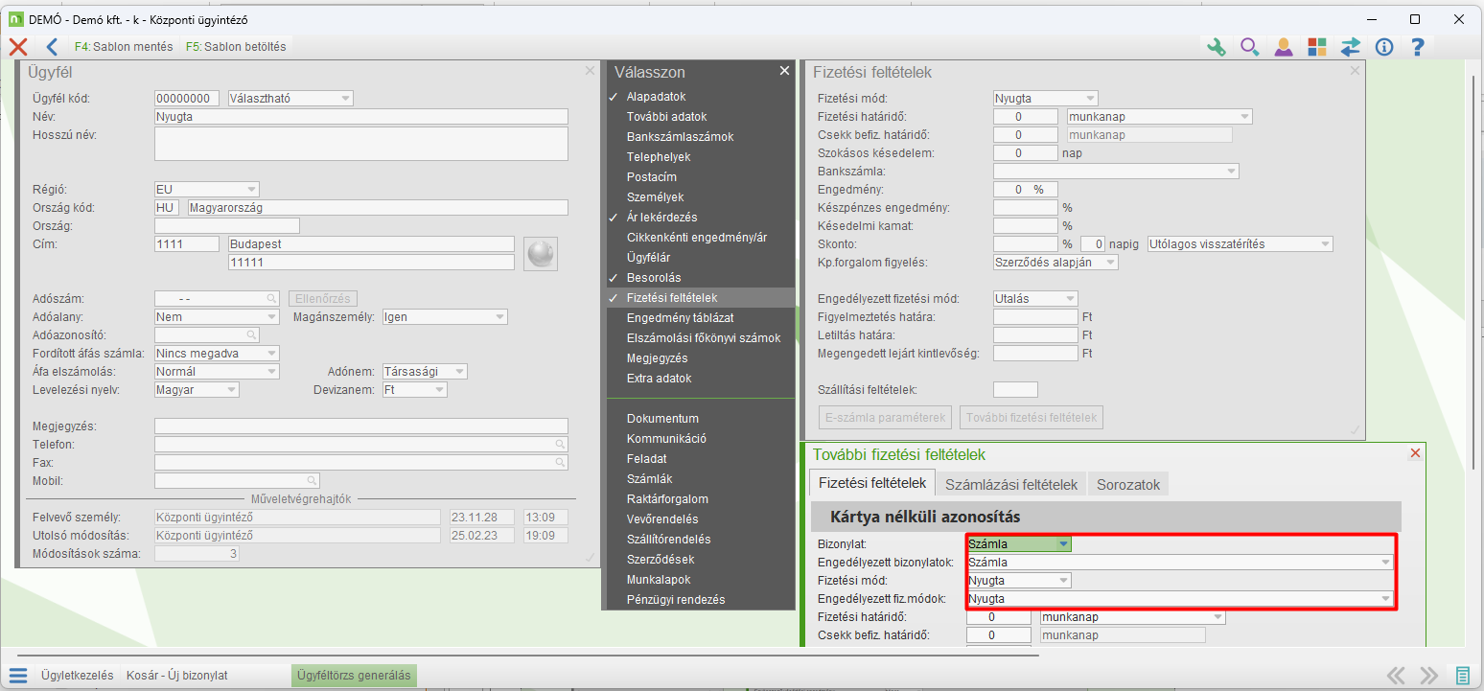Expand the Kp.forgalom figyelés dropdown
1484x691 pixels.
tap(1110, 263)
